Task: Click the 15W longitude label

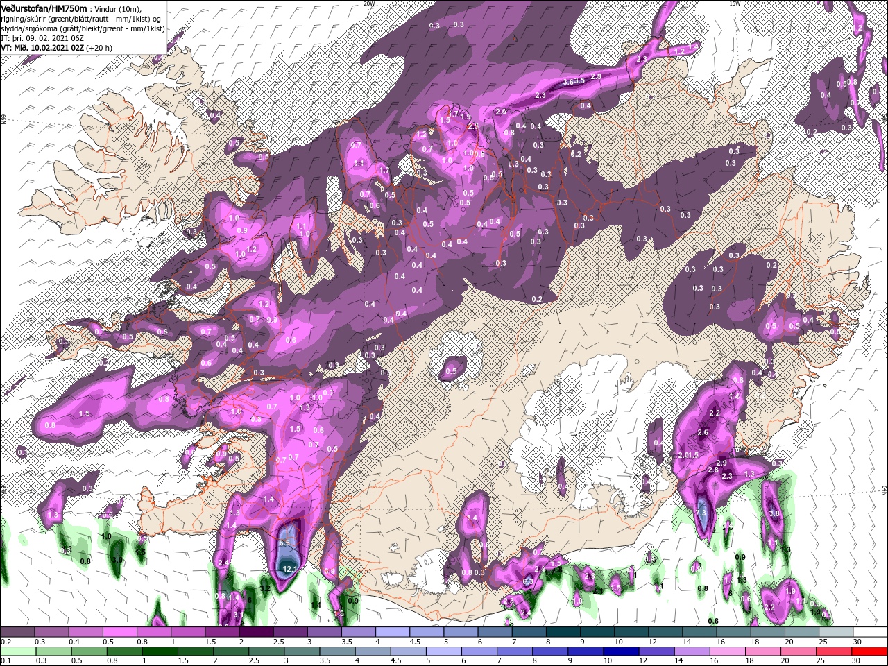Action: point(735,3)
